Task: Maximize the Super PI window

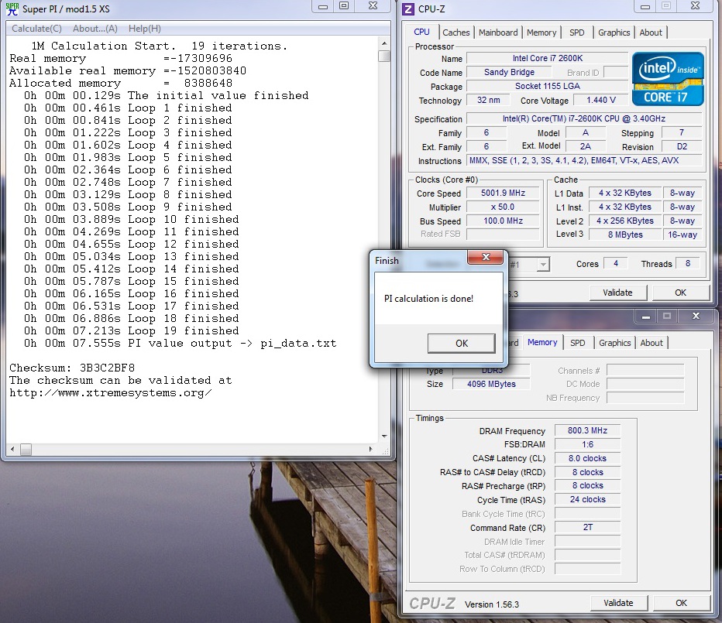Action: pyautogui.click(x=343, y=6)
